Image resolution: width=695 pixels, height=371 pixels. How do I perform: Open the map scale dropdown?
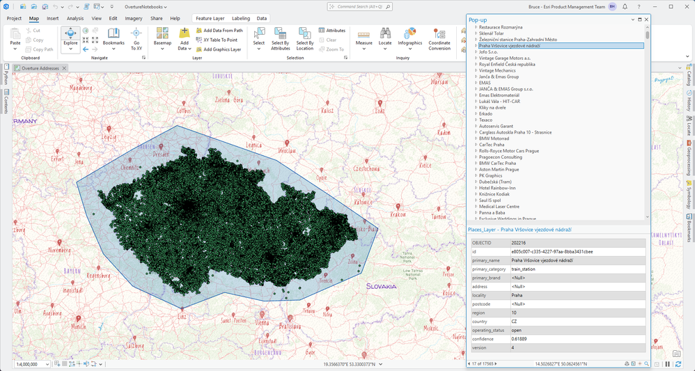(x=47, y=364)
